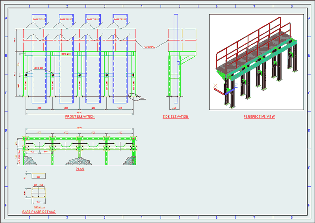Click column 8 marker on top border
Image resolution: width=315 pixels, height=223 pixels.
click(x=292, y=6)
